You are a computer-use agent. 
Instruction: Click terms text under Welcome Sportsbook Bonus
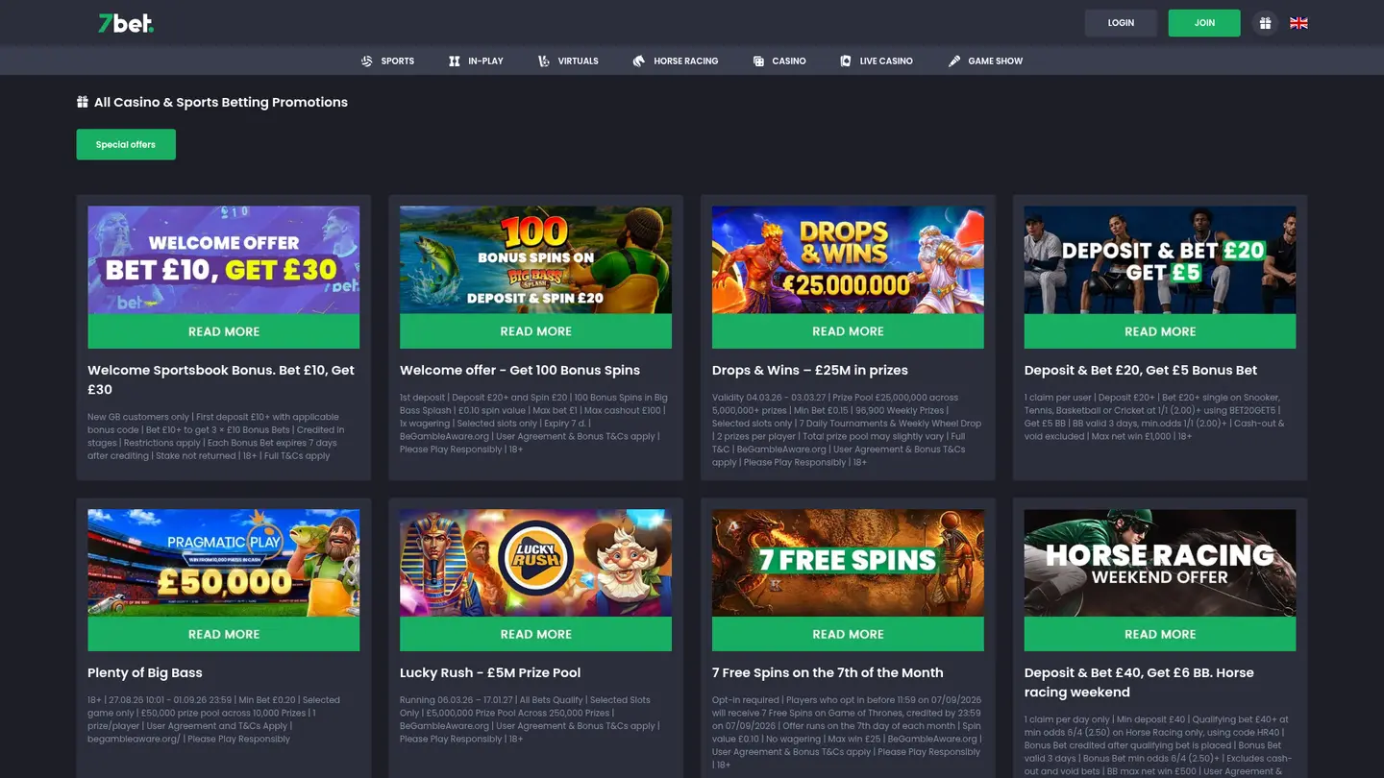(x=218, y=436)
